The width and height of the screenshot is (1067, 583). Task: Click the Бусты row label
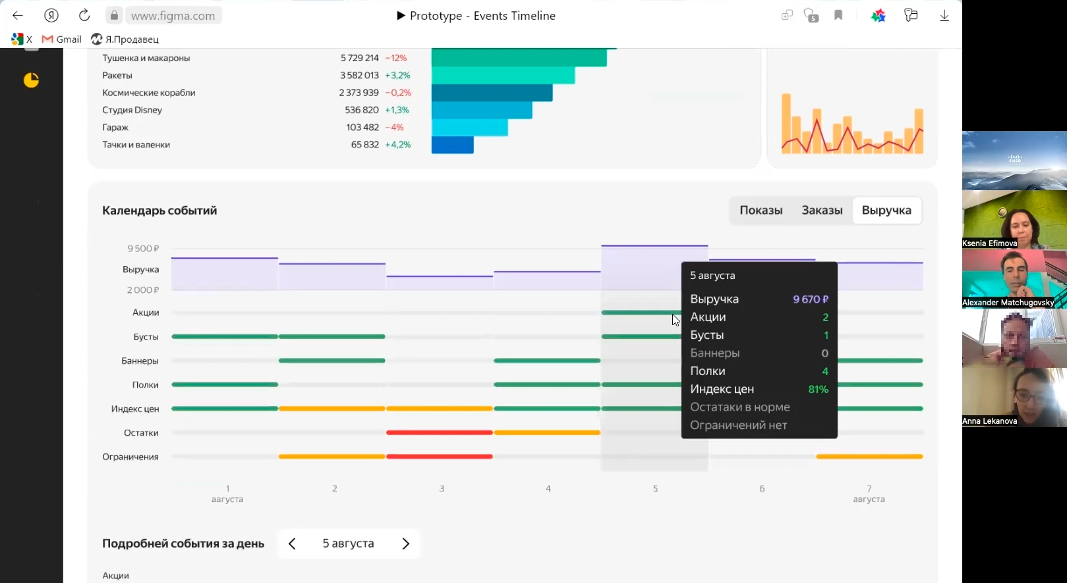click(x=146, y=337)
